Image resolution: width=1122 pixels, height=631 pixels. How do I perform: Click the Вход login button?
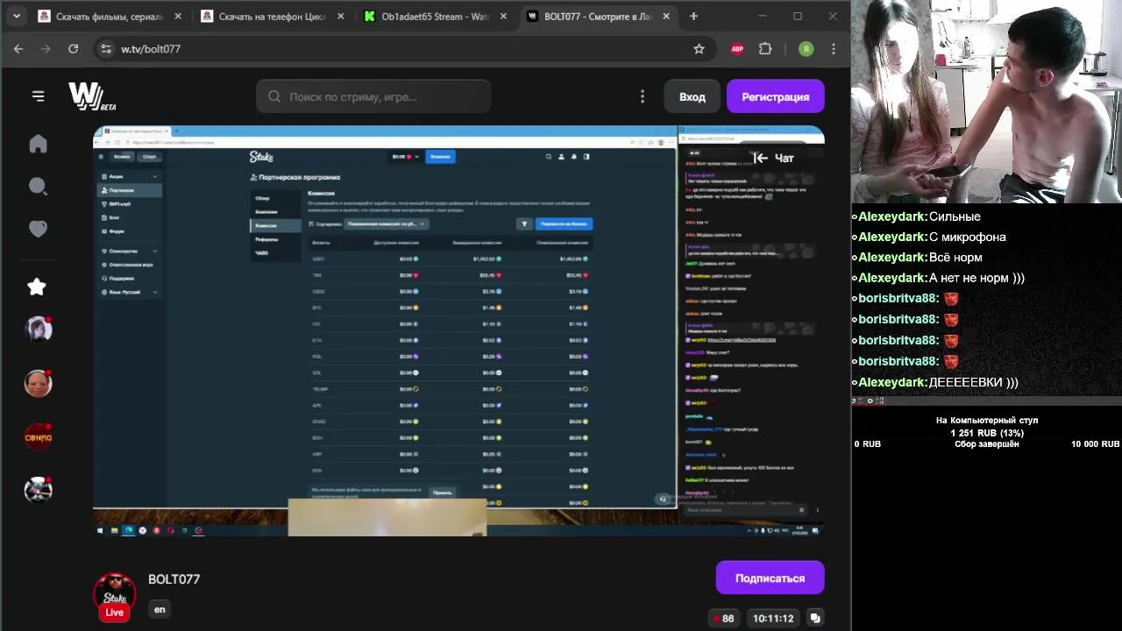tap(692, 96)
